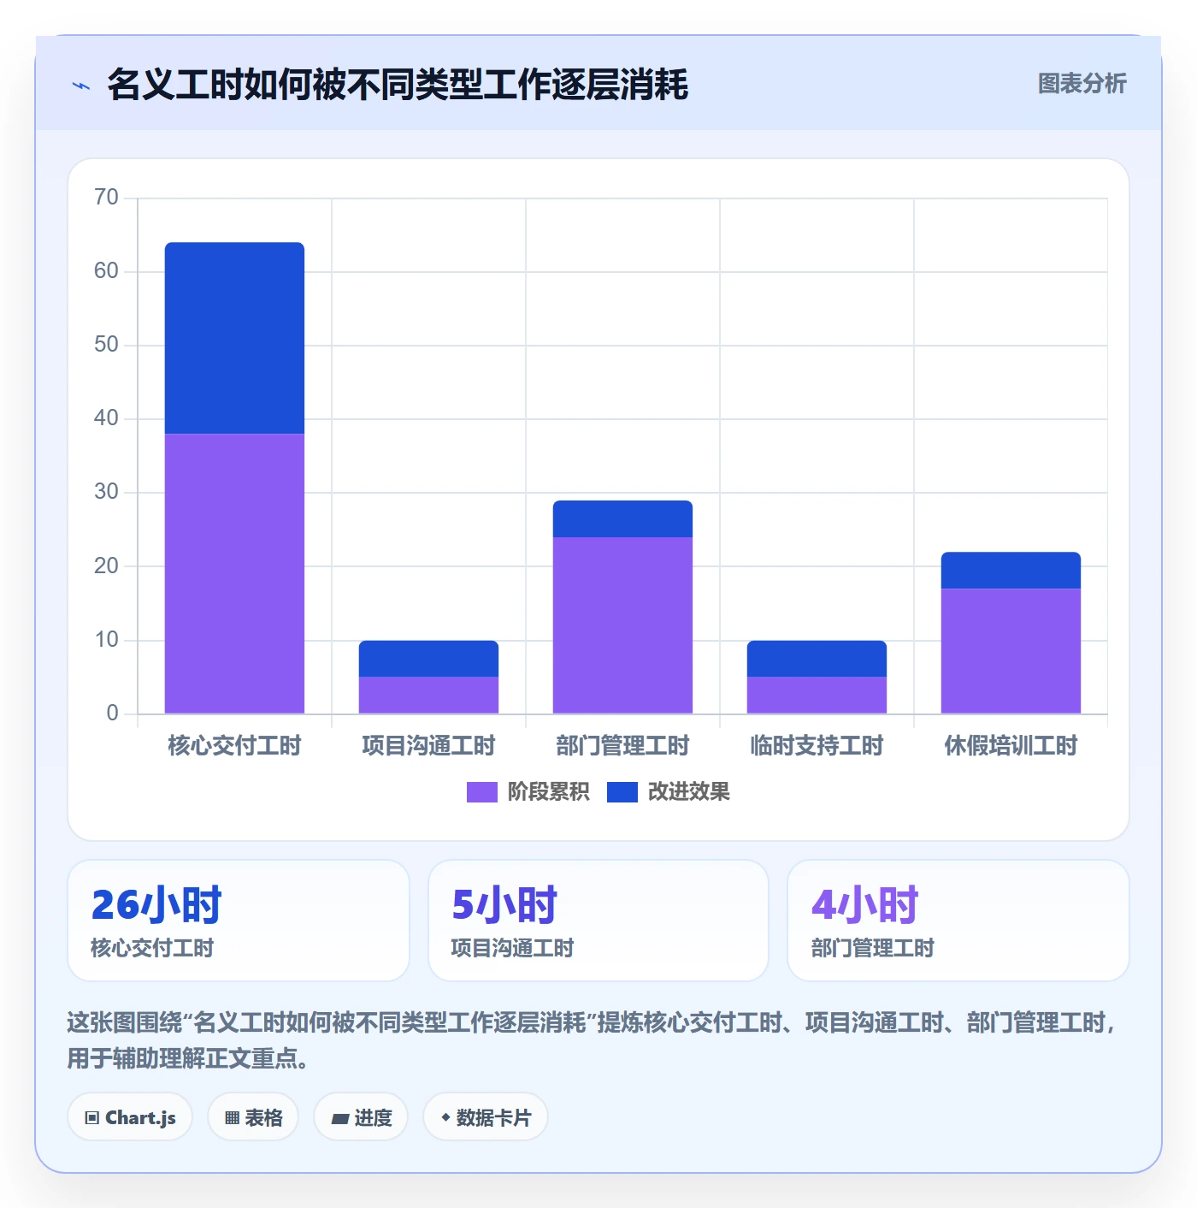The width and height of the screenshot is (1197, 1208).
Task: Open the 4小时 部门管理工时 card
Action: (x=958, y=921)
